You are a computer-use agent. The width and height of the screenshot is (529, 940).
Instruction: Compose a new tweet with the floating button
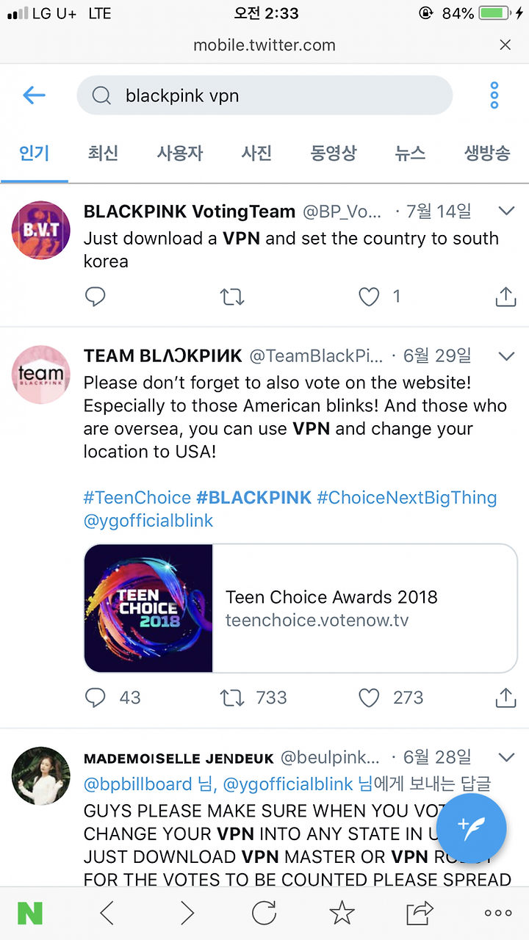pyautogui.click(x=472, y=828)
